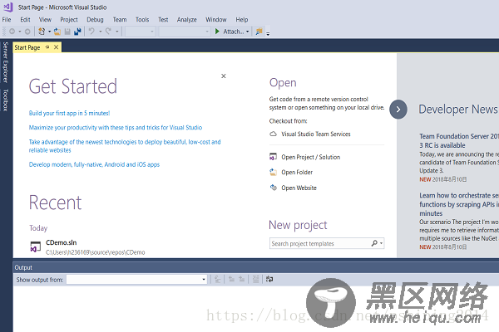Image resolution: width=499 pixels, height=332 pixels.
Task: Click the Redo toolbar icon
Action: (108, 32)
